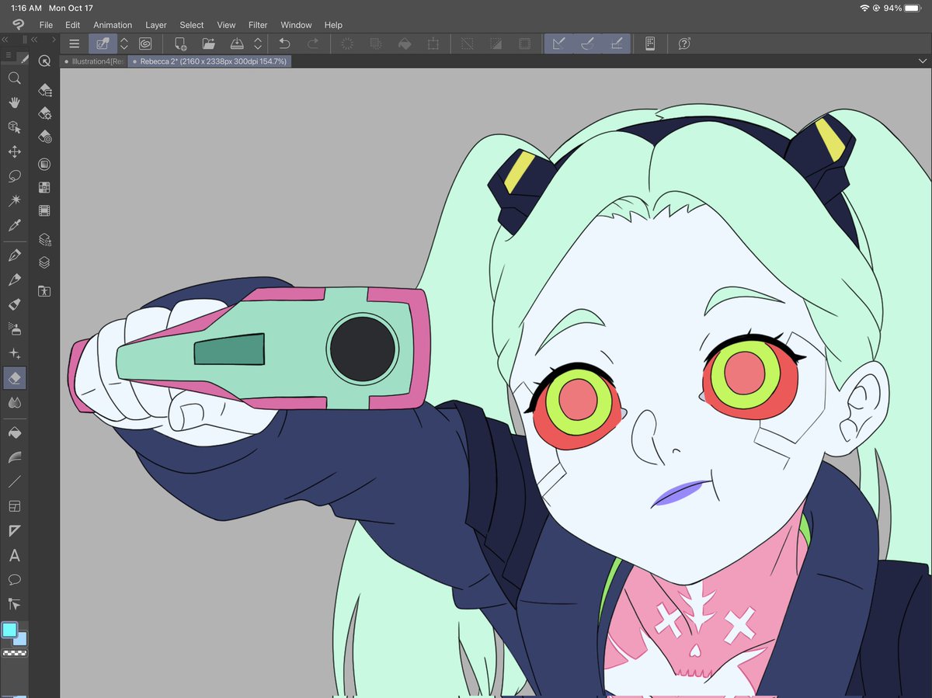The height and width of the screenshot is (698, 932).
Task: Click the main cyan color swatch
Action: [9, 630]
